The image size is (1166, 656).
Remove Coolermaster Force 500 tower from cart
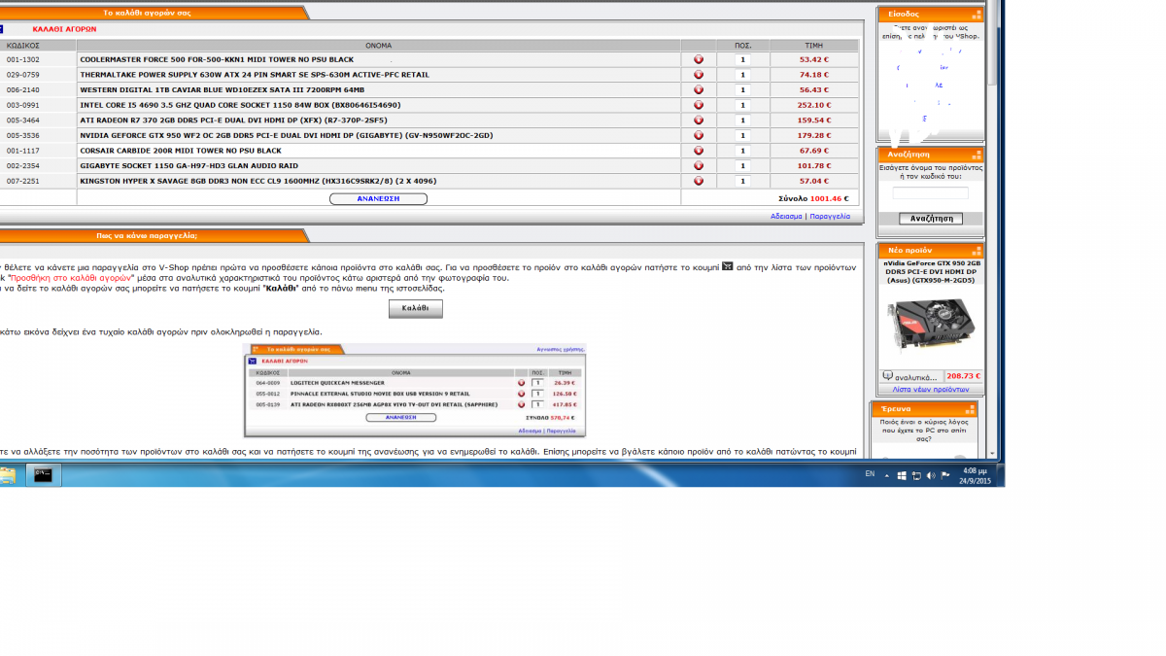[699, 59]
